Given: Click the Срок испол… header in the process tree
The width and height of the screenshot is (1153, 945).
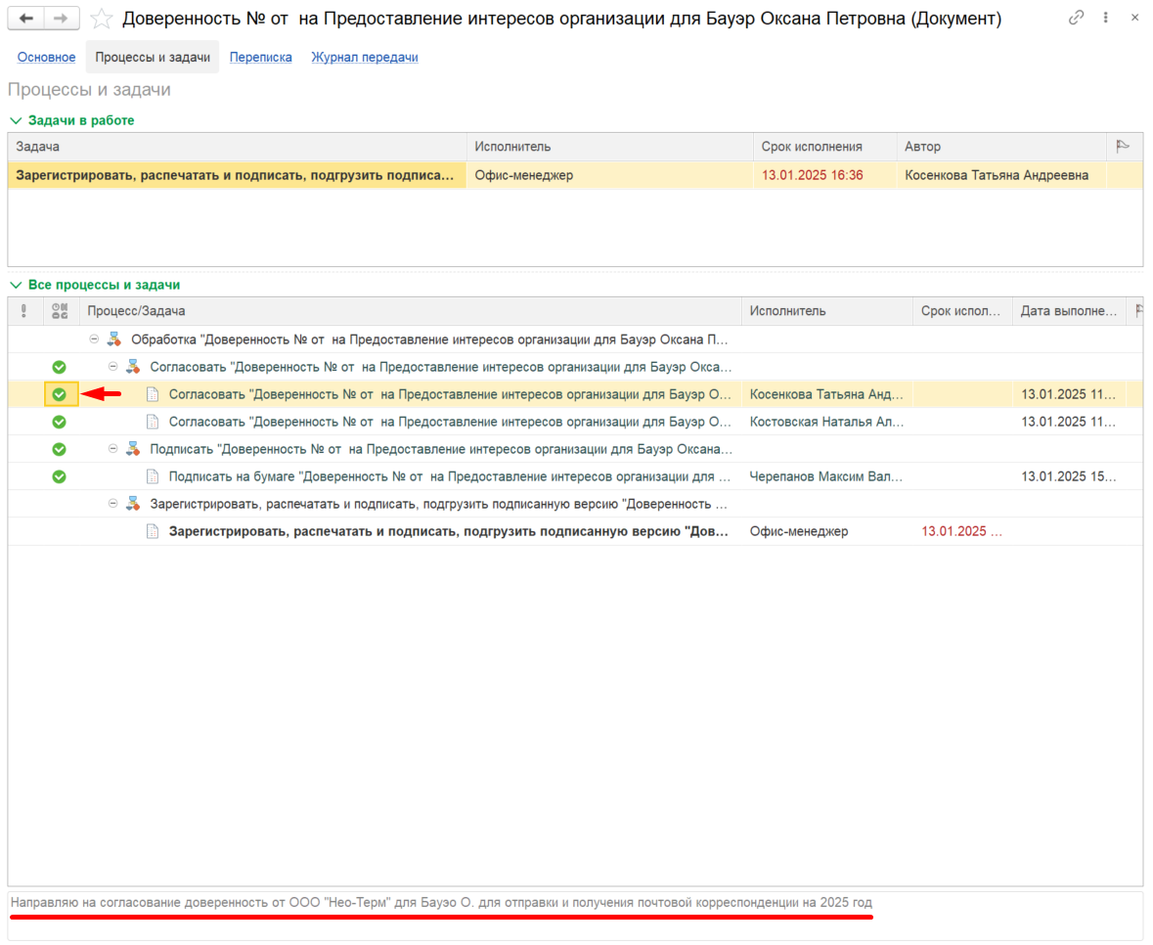Looking at the screenshot, I should point(962,311).
